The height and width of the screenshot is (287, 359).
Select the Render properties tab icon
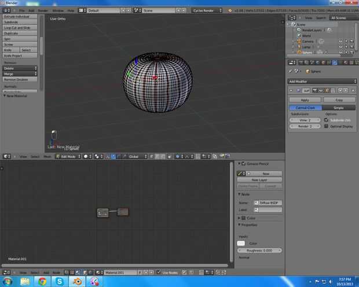(301, 62)
